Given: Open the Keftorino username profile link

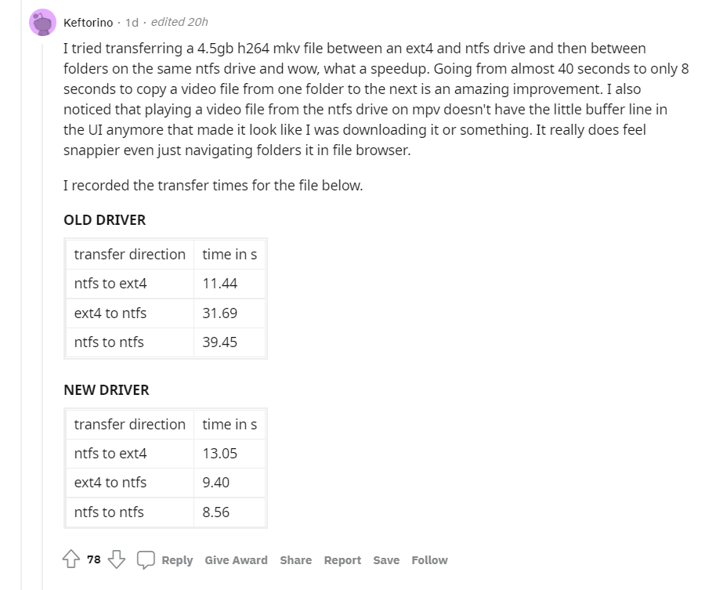Looking at the screenshot, I should click(88, 22).
